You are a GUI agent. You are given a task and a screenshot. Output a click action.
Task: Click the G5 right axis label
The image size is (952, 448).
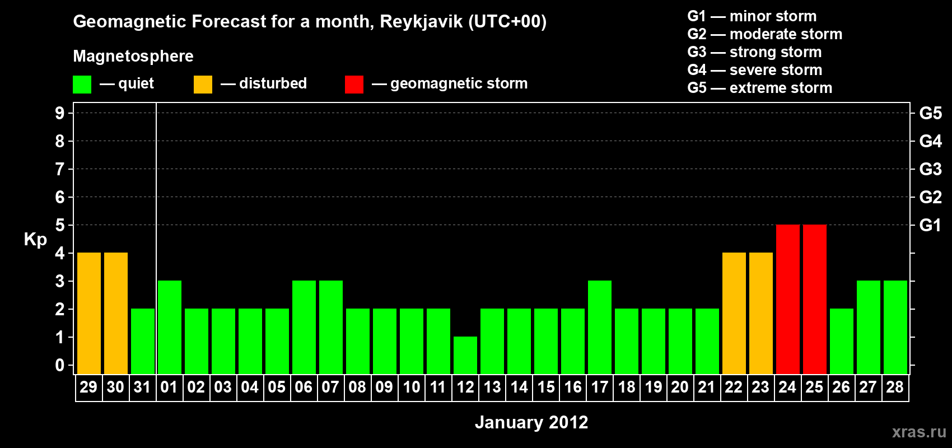click(x=931, y=113)
